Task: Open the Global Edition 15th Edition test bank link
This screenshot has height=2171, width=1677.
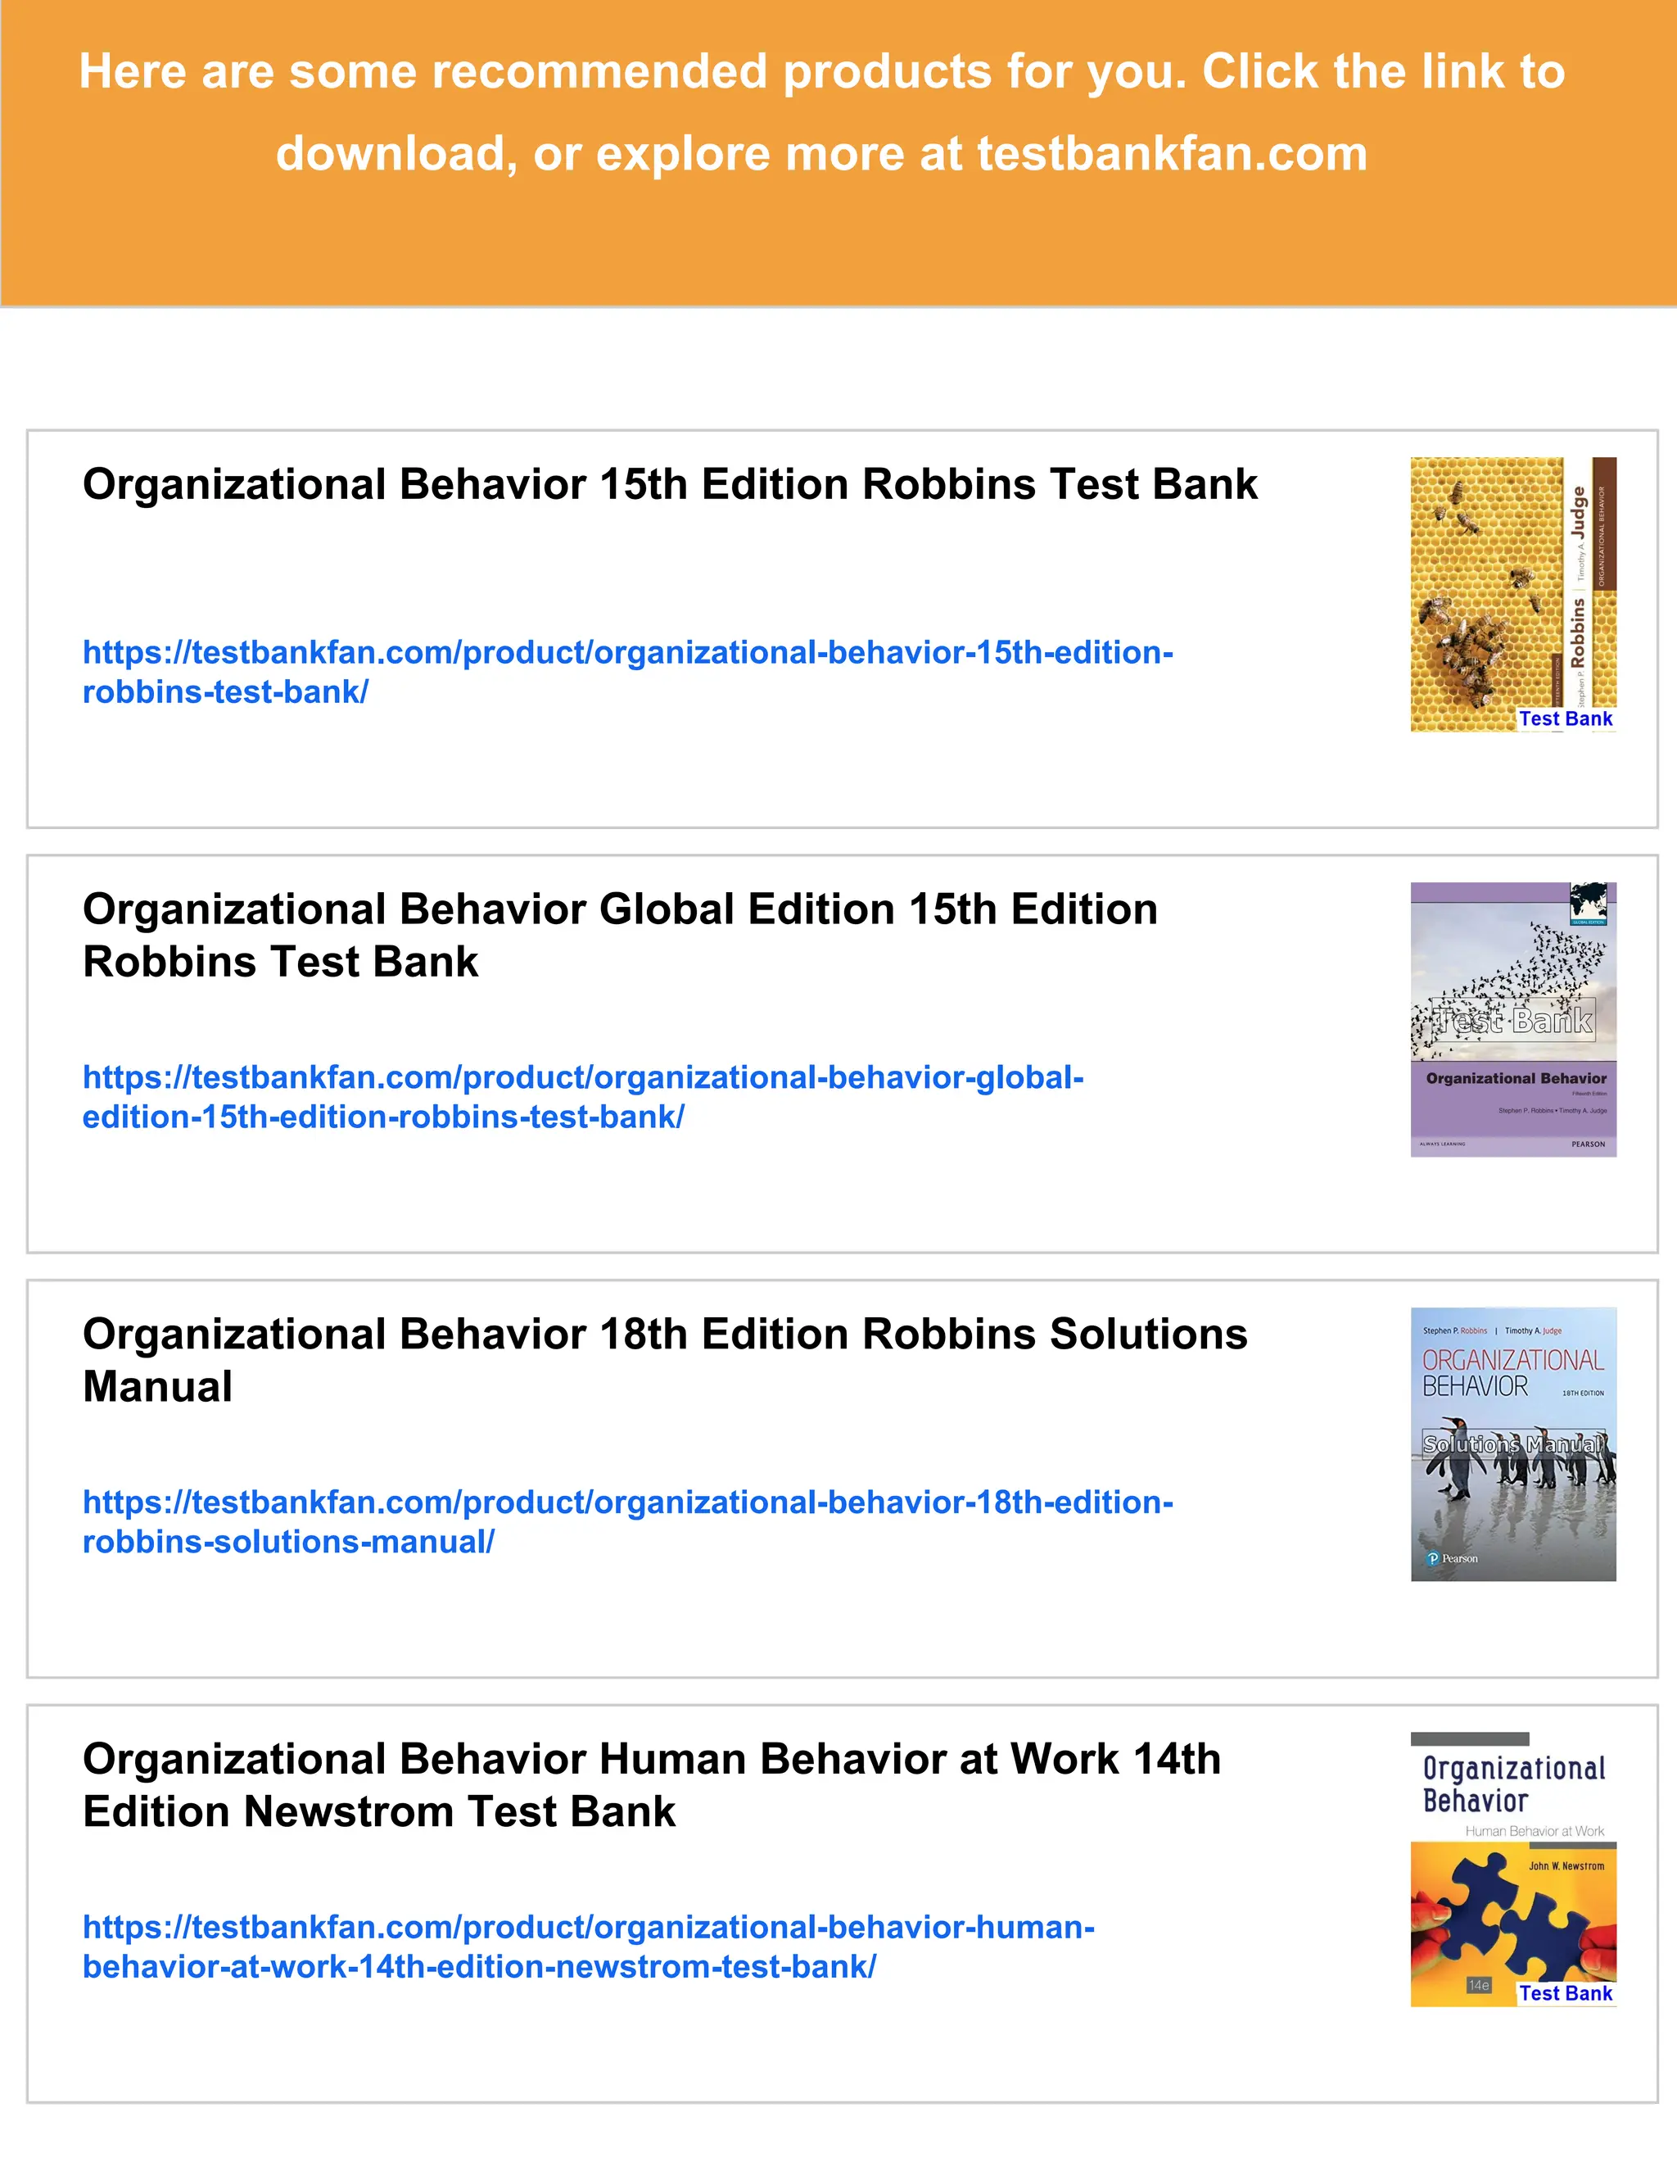Action: coord(582,1079)
